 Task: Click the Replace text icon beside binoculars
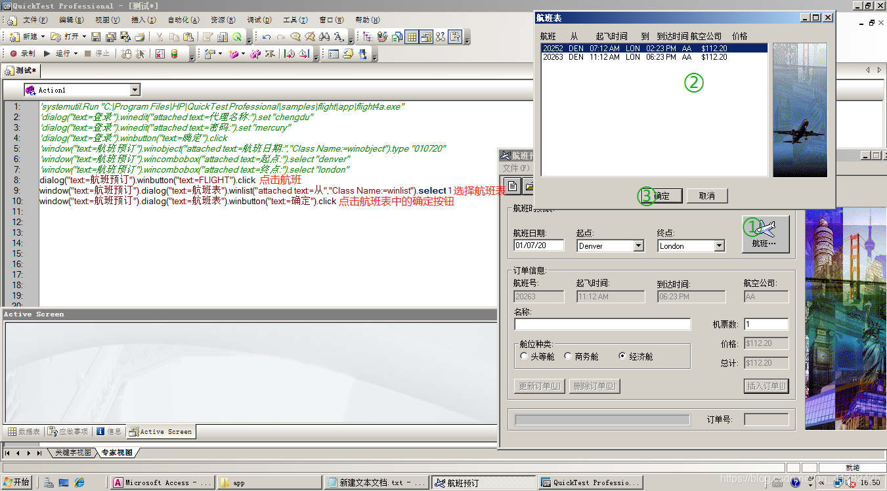click(x=339, y=37)
